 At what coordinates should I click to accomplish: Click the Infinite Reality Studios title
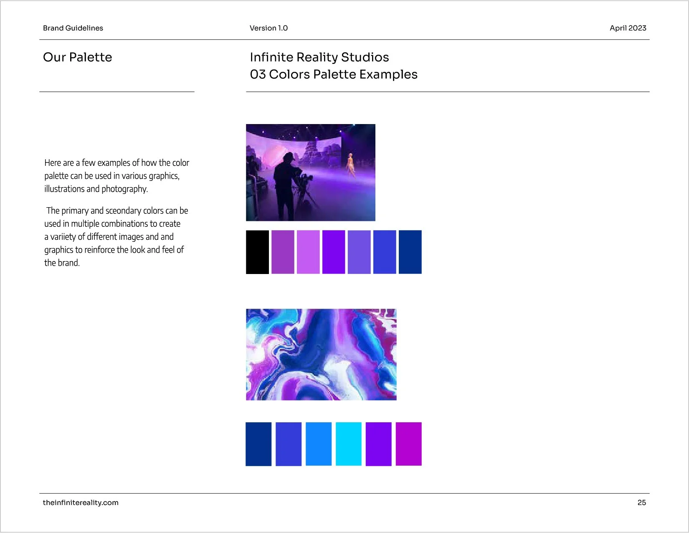tap(319, 57)
